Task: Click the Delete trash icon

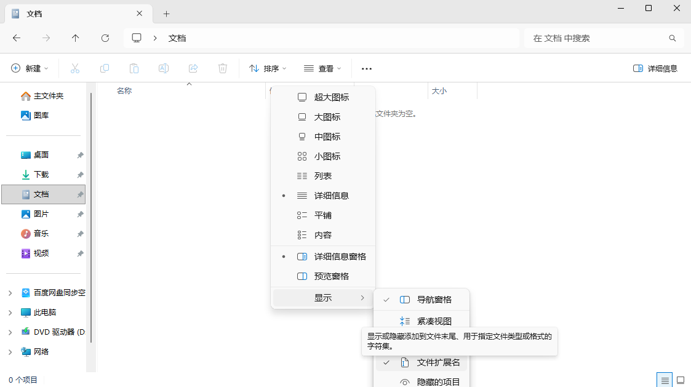Action: click(223, 68)
